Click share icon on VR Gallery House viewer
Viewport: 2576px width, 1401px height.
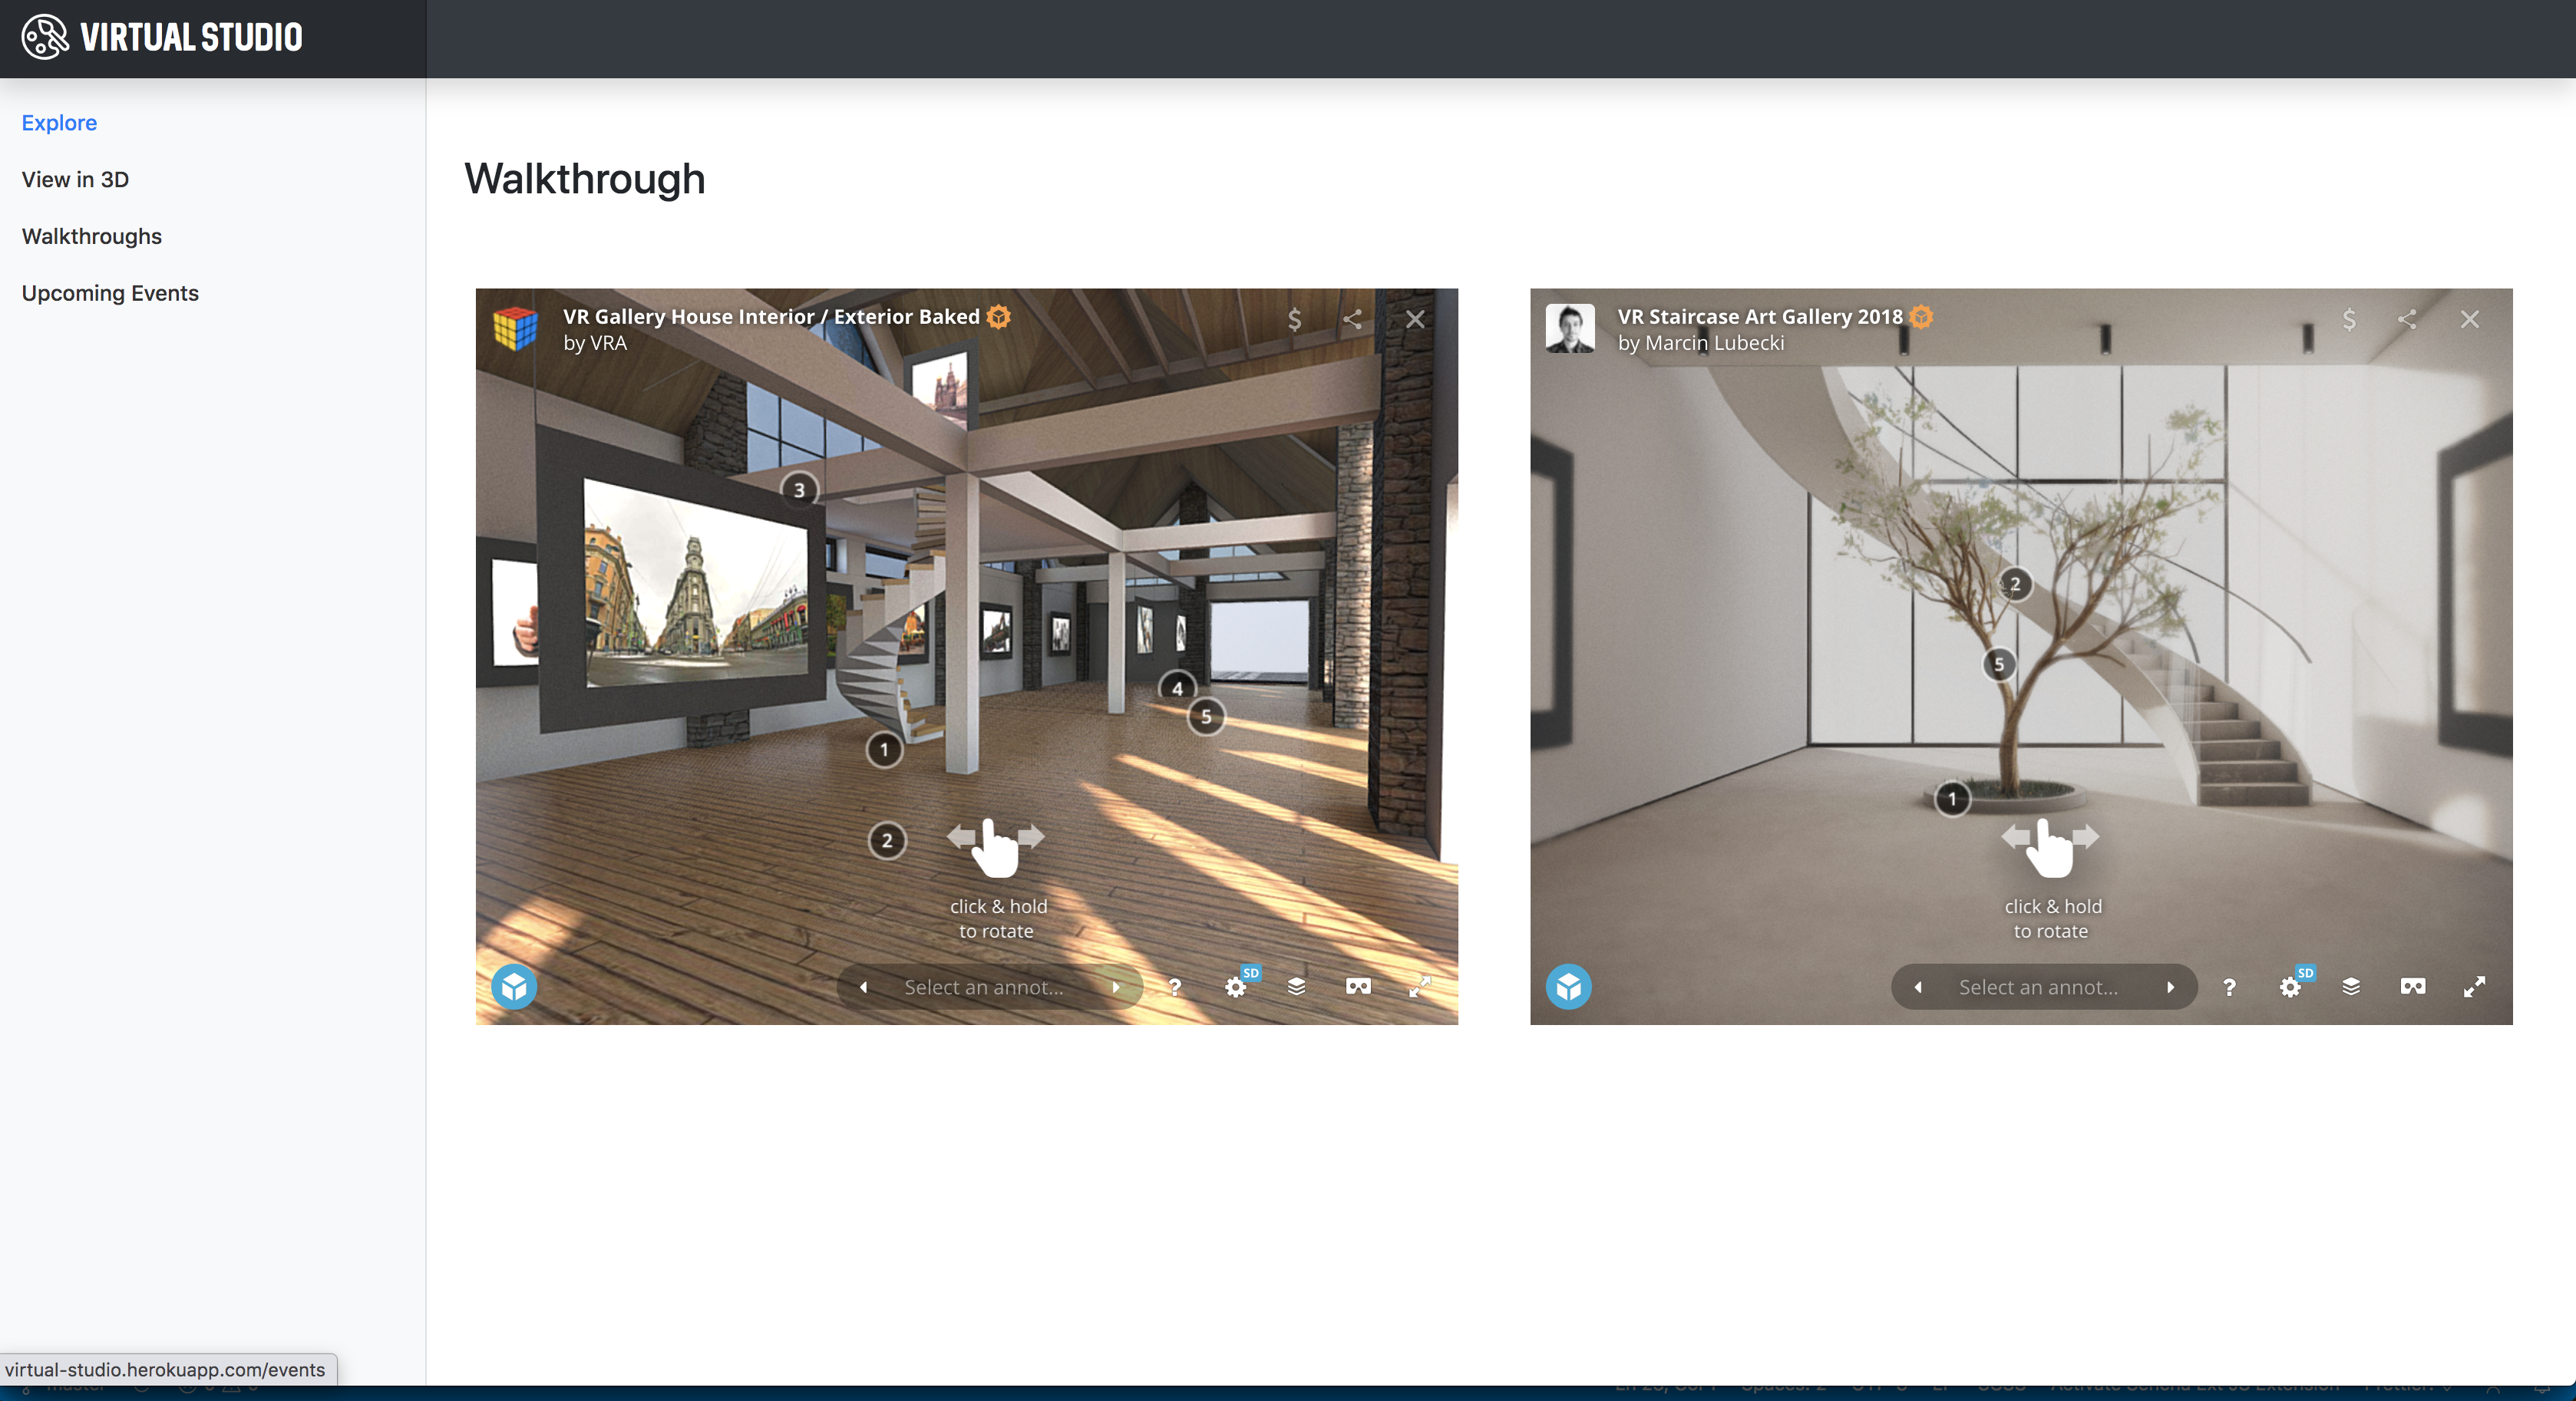click(x=1353, y=320)
